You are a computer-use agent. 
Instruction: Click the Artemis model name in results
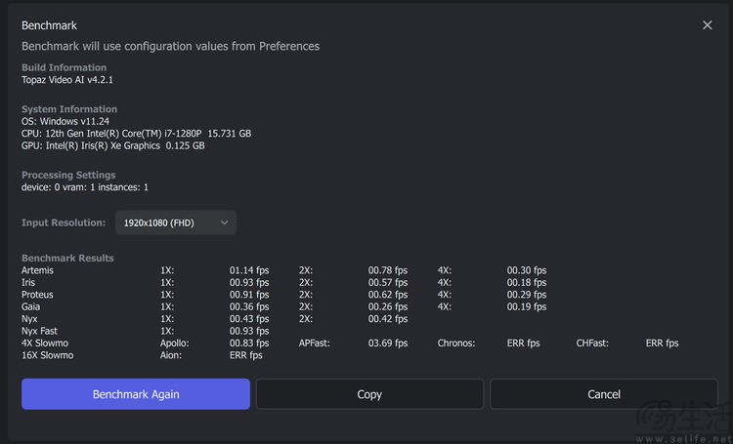point(38,270)
